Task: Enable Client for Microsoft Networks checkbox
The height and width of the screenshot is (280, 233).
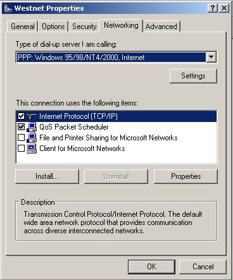Action: tap(21, 149)
